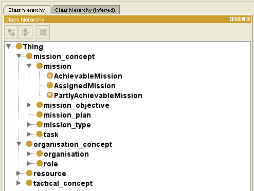
Task: Click the Add sibling class toolbar icon
Action: click(x=25, y=32)
